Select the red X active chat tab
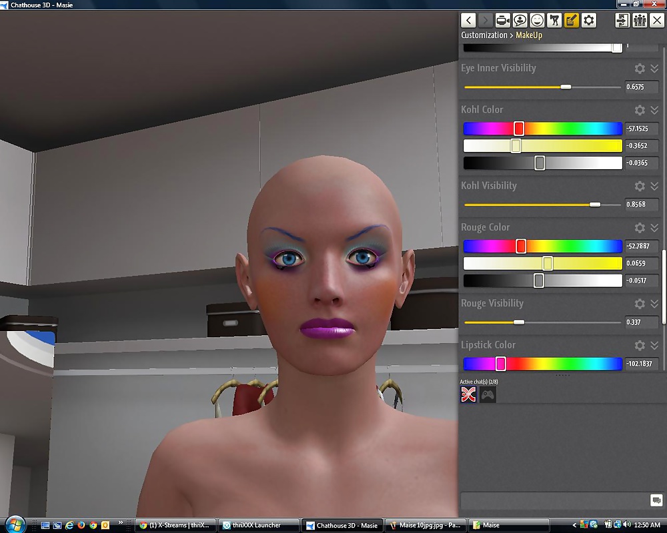The width and height of the screenshot is (667, 533). 469,395
